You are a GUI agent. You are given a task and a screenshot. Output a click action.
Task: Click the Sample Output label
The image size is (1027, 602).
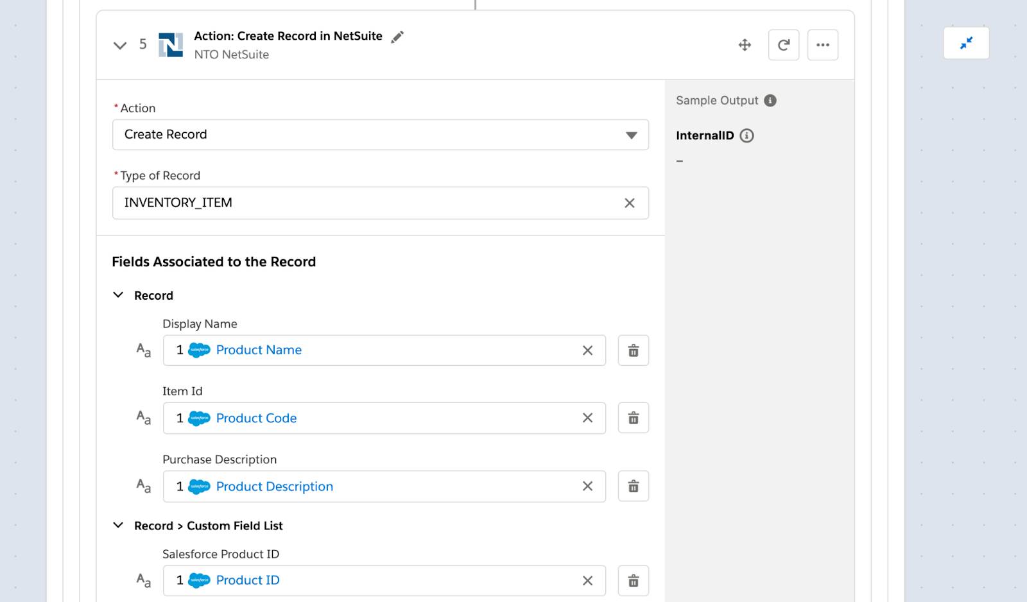pos(717,101)
